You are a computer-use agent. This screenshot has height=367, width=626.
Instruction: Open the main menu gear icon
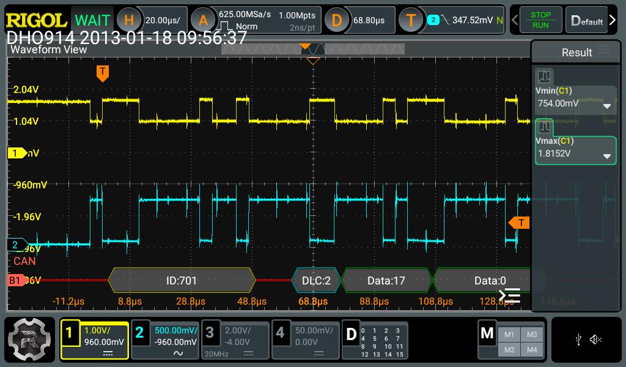(x=29, y=340)
